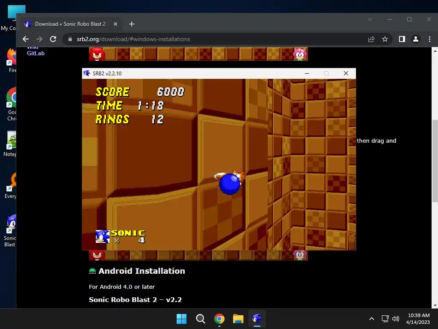Click "Sonic Robo Blast 2 – v2.2" heading
The image size is (438, 329).
(x=135, y=299)
